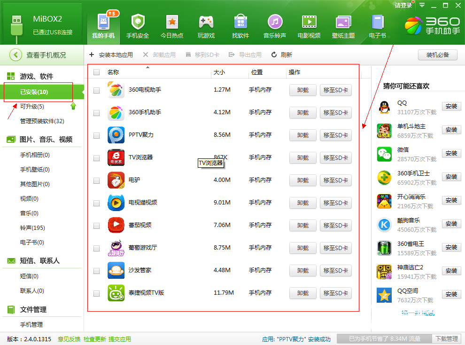Sort the list by 大小 column

click(219, 72)
